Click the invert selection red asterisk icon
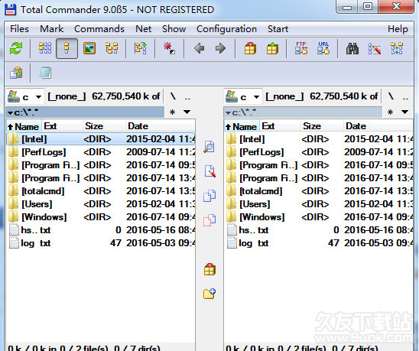 pos(169,48)
